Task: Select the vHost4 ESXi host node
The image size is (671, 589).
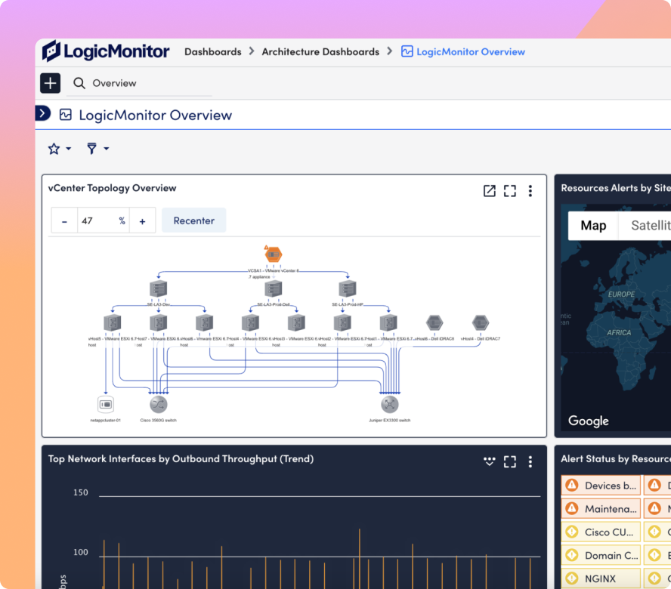Action: [x=250, y=322]
